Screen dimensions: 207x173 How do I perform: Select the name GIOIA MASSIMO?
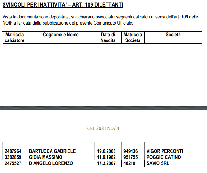[45, 157]
